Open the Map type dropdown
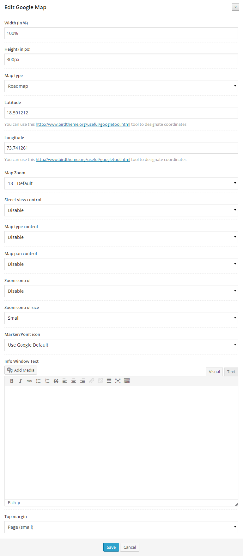Image resolution: width=243 pixels, height=556 pixels. pos(121,86)
